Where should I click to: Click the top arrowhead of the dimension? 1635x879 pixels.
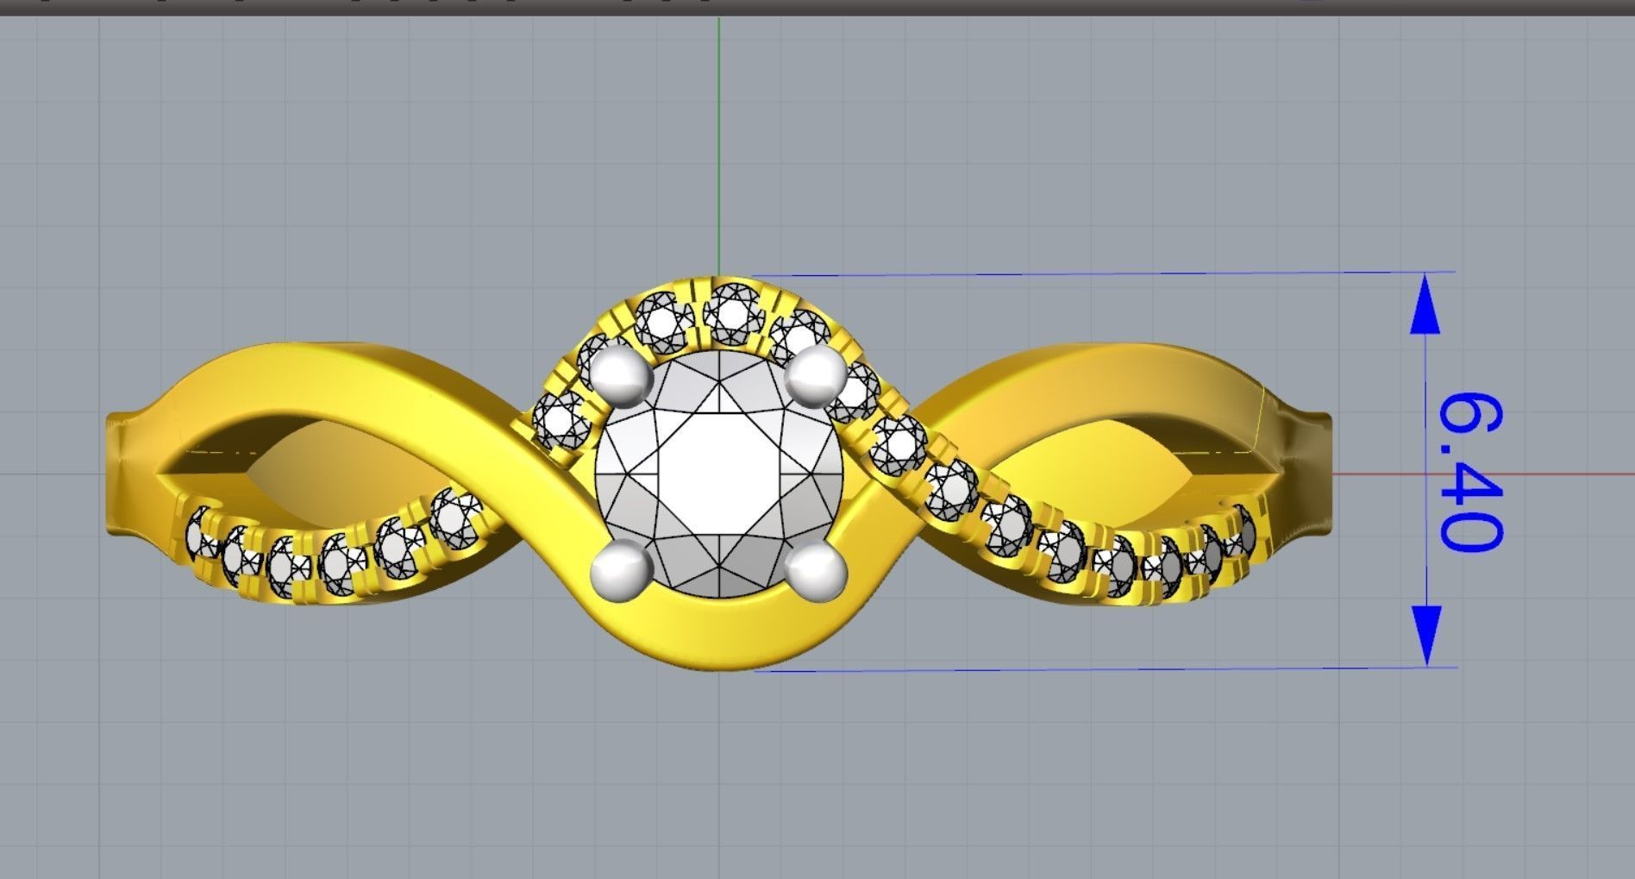[1425, 302]
